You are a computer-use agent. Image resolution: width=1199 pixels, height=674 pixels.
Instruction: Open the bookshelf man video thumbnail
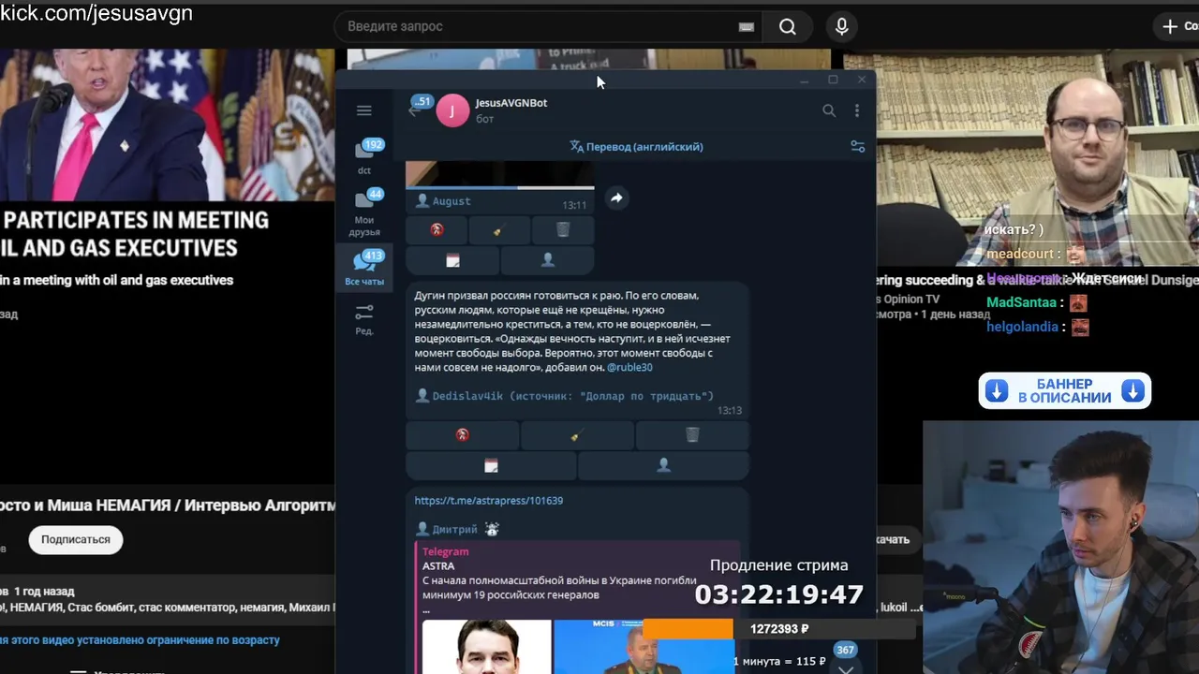(x=1021, y=159)
